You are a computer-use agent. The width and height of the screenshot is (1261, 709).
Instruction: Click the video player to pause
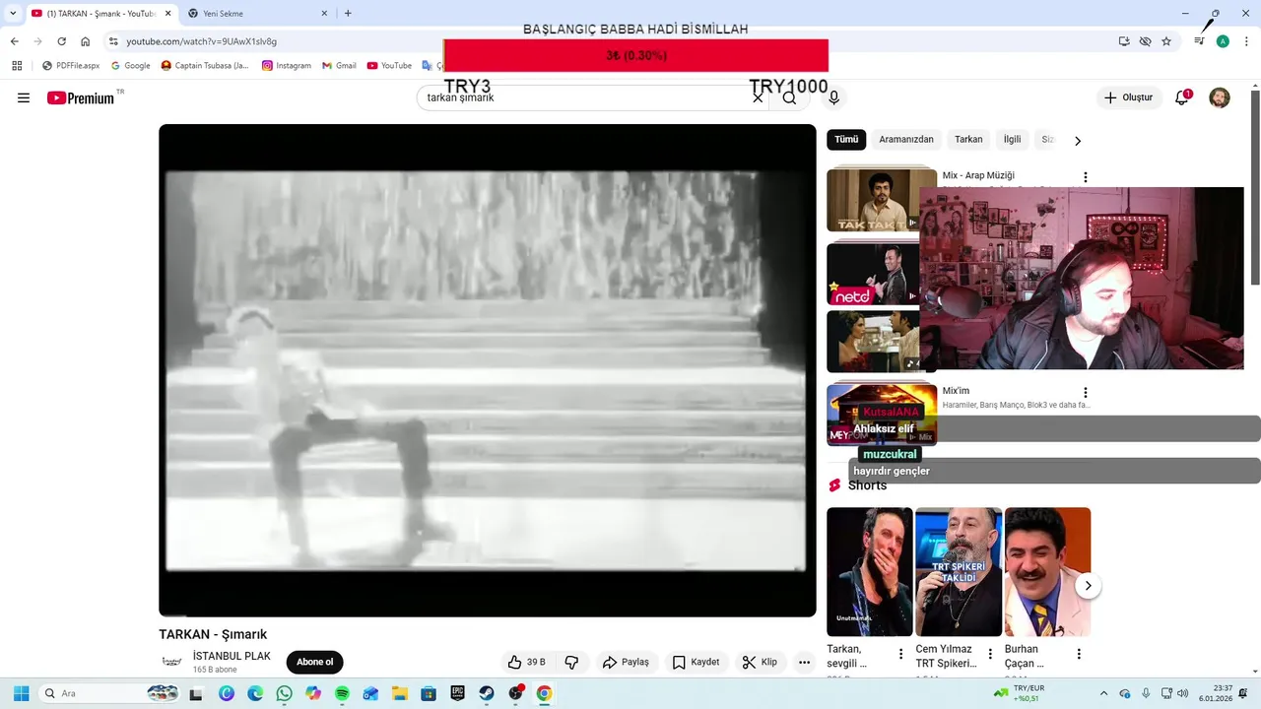[x=487, y=370]
